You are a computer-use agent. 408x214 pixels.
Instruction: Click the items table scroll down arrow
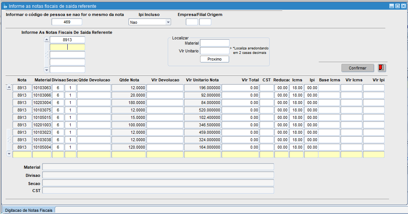pos(9,154)
